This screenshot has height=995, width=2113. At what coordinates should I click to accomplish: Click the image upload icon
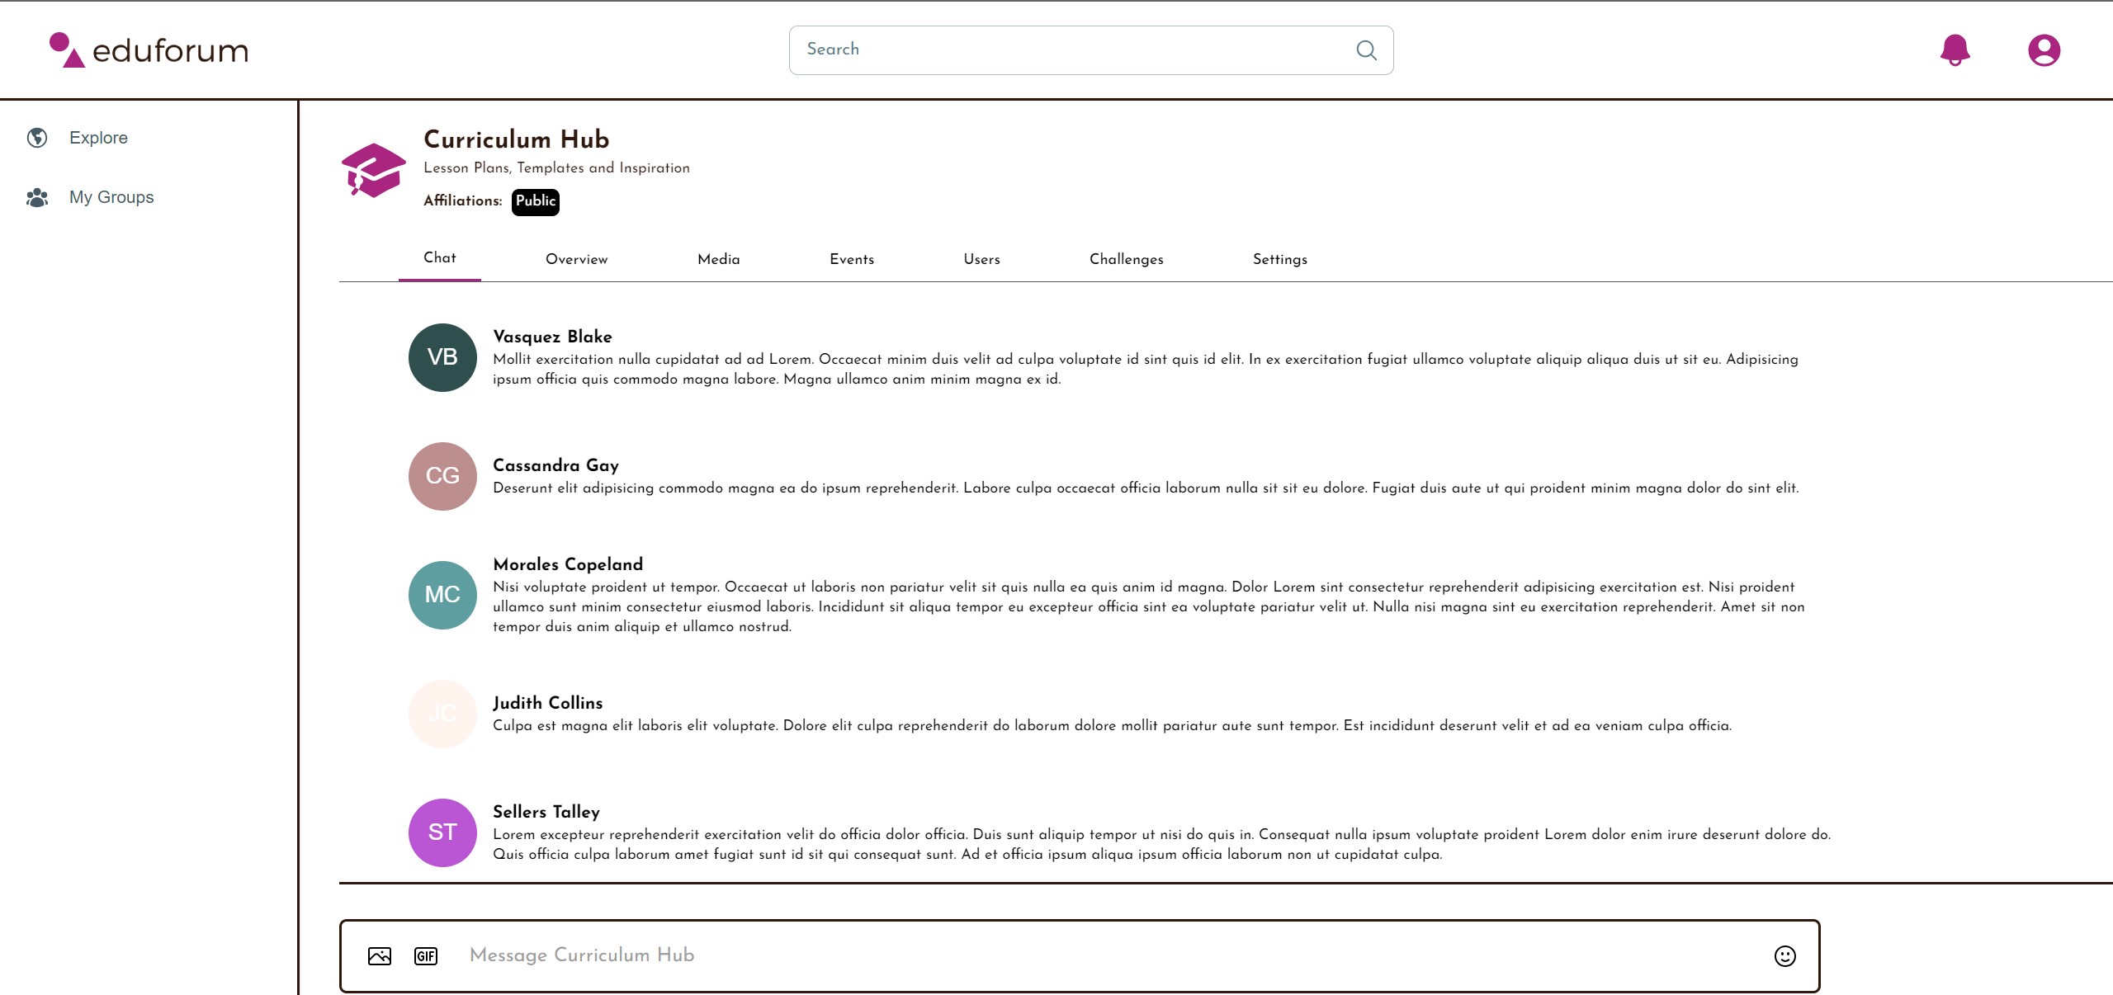(x=380, y=955)
